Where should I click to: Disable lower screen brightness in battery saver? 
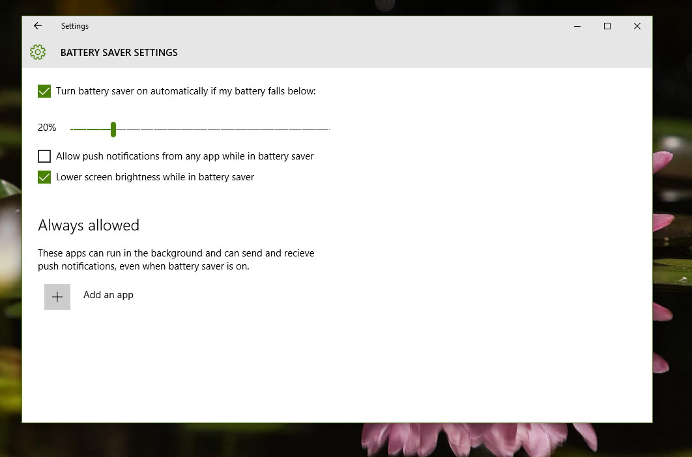tap(44, 176)
